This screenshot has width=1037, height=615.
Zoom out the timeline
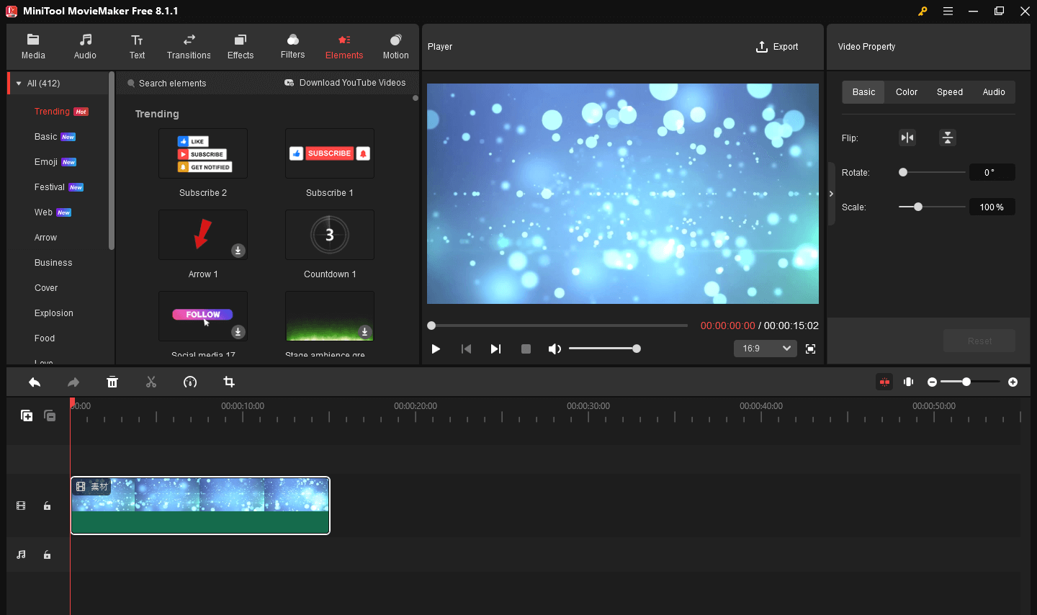932,382
